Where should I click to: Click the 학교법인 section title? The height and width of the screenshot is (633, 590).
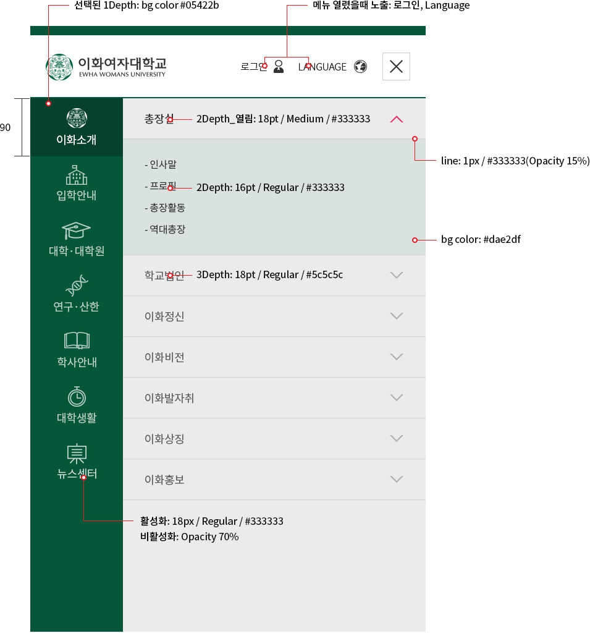click(164, 275)
